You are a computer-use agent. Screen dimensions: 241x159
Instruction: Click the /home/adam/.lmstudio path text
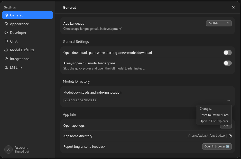[x=206, y=136]
